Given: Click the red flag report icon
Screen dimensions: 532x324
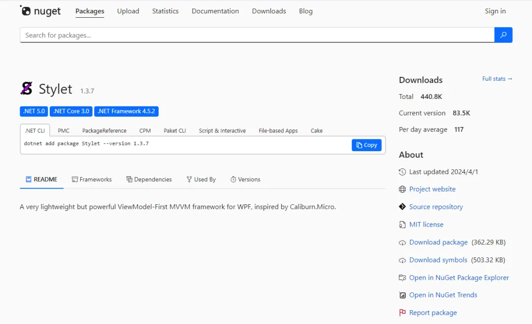Looking at the screenshot, I should [402, 313].
